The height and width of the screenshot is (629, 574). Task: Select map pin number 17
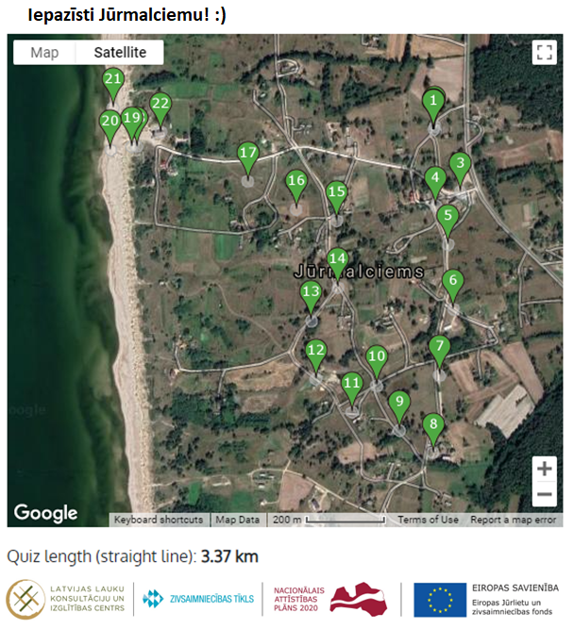pos(248,156)
